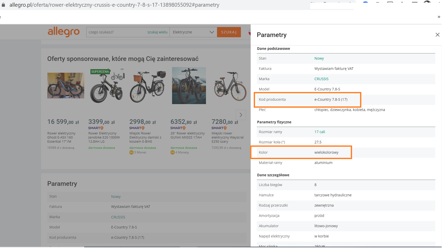Click the allegro logo
The width and height of the screenshot is (443, 248).
(64, 32)
